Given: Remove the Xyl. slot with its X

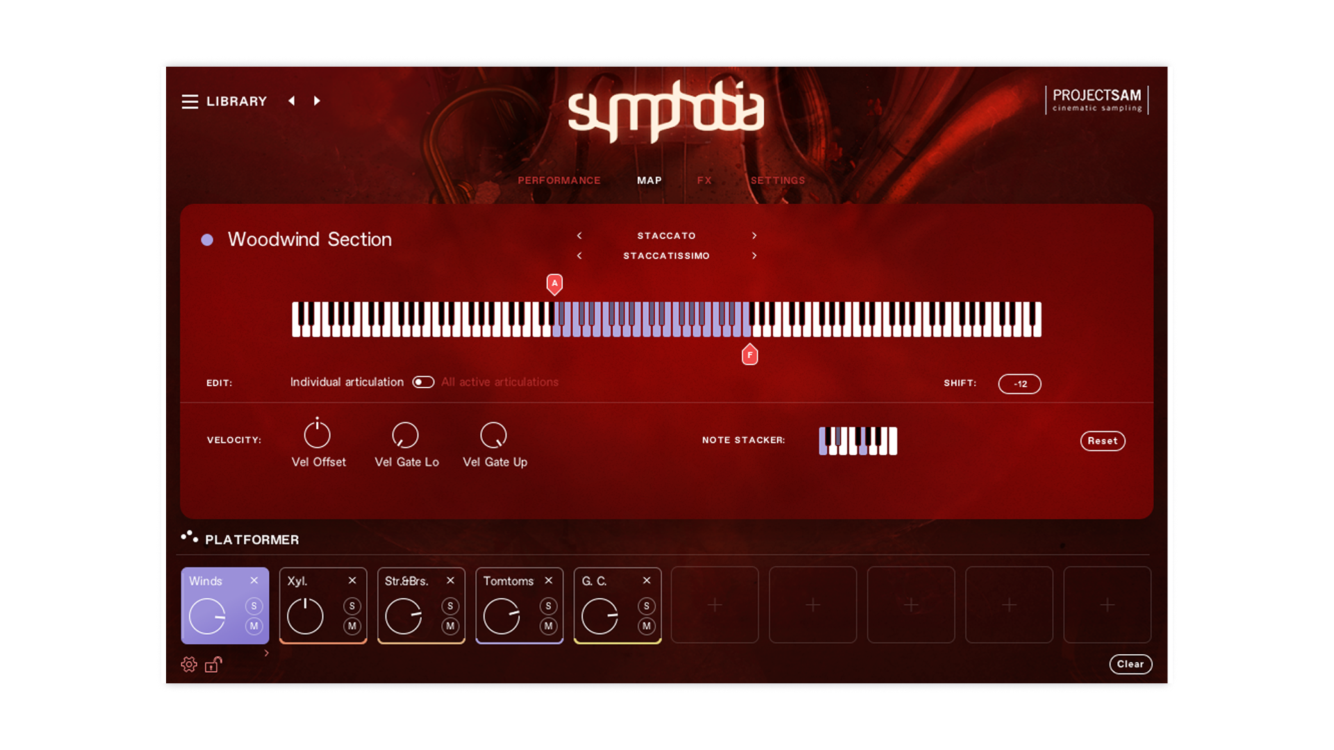Looking at the screenshot, I should [352, 581].
